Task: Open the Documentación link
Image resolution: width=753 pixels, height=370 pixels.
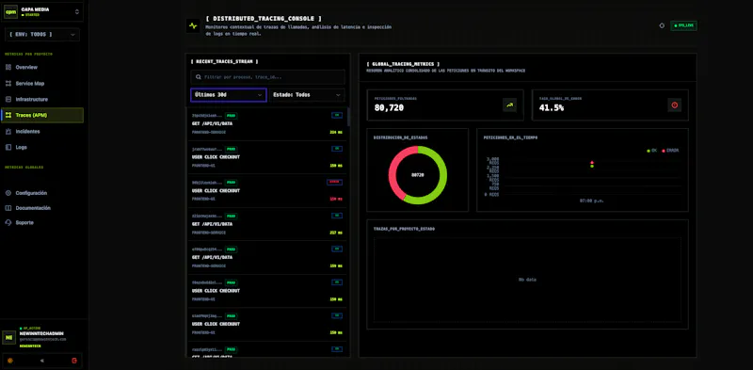Action: 42,208
